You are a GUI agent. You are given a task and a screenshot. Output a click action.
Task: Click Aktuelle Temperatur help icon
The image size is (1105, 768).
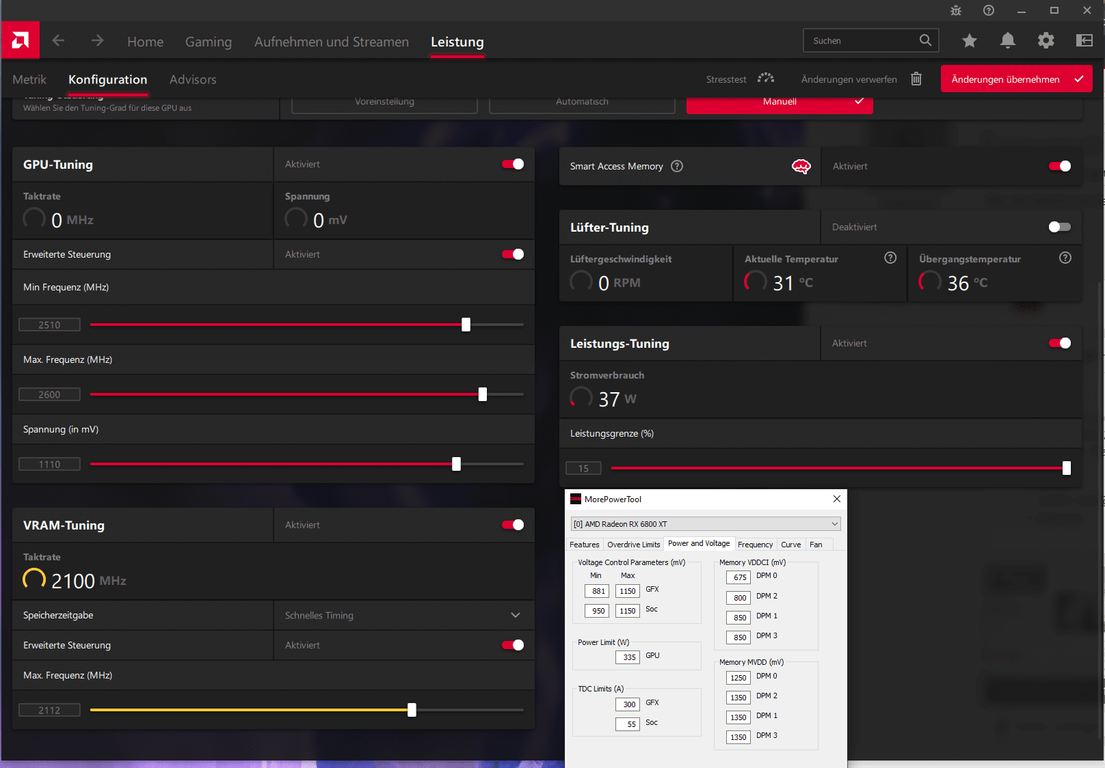click(x=890, y=258)
